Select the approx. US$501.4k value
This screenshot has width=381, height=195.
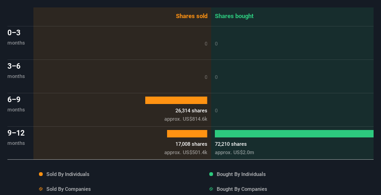pos(186,152)
